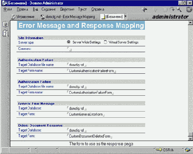
Task: Click the CustomGeneralErrorForm field
Action: point(86,114)
